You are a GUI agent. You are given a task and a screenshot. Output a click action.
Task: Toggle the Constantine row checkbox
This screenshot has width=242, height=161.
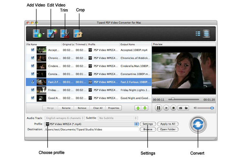[x=33, y=74]
